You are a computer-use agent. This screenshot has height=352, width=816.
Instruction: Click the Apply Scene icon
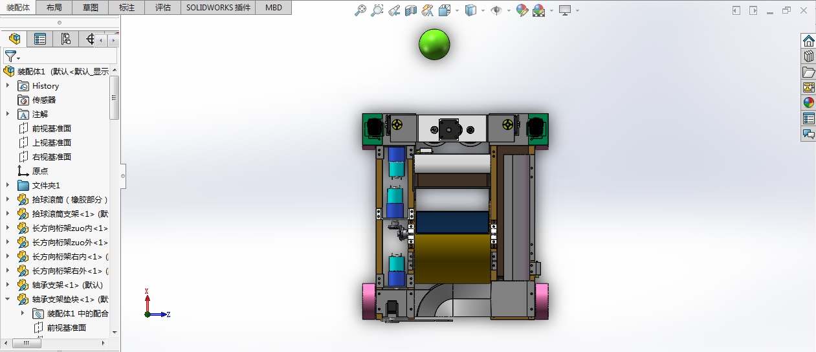(538, 10)
